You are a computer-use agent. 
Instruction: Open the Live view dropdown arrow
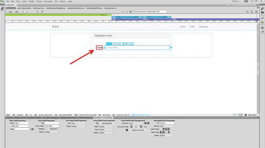point(26,12)
